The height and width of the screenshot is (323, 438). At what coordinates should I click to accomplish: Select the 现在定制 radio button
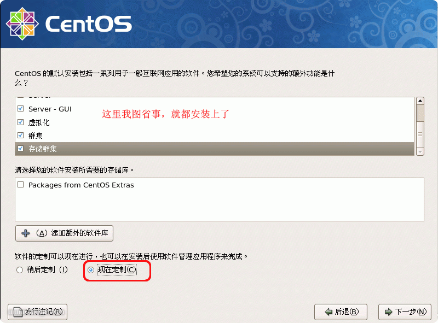coord(91,270)
